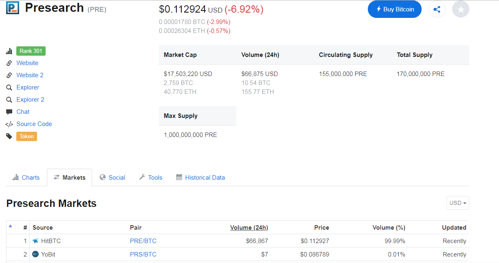This screenshot has width=499, height=263.
Task: Click the Token tag badge
Action: pyautogui.click(x=26, y=137)
